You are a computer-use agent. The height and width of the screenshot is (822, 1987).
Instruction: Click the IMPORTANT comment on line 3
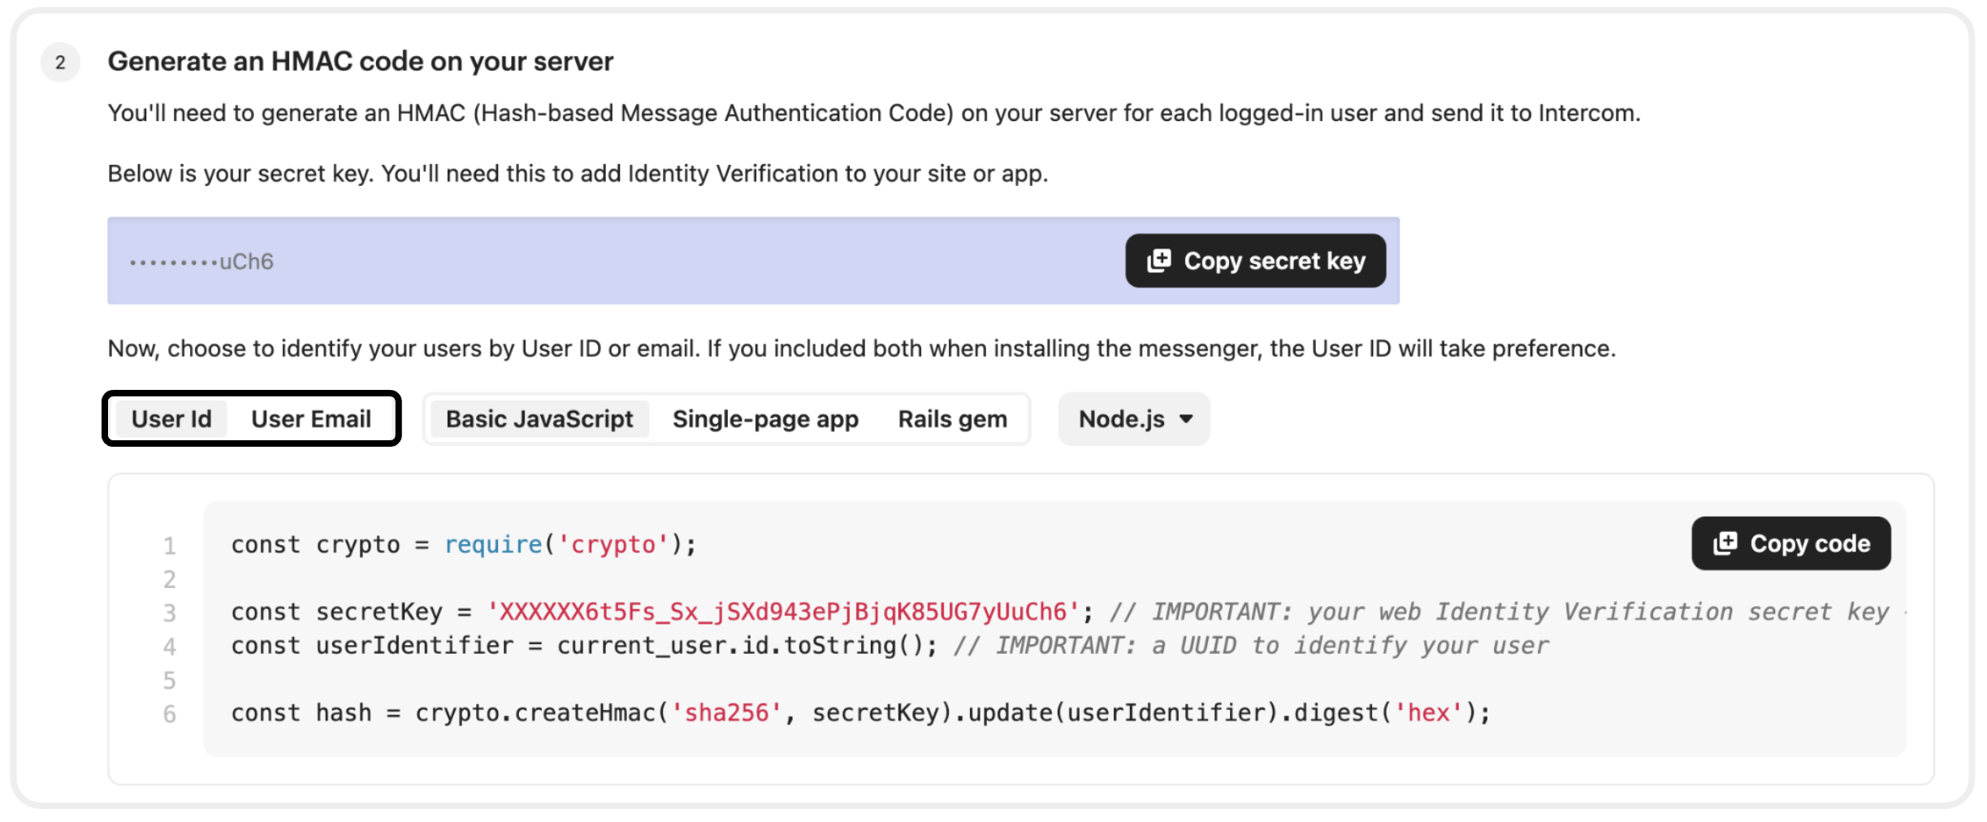(x=1499, y=612)
